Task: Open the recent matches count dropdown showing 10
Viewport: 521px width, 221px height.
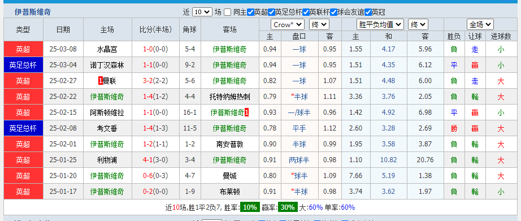Action: (x=202, y=12)
